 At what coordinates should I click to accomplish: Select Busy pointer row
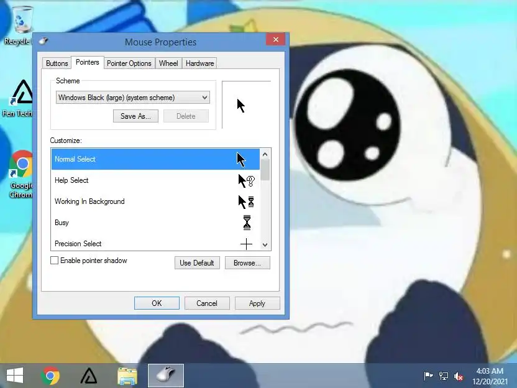click(155, 223)
